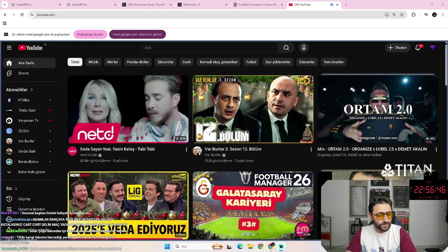
Task: Start voice search with microphone icon
Action: [x=304, y=48]
